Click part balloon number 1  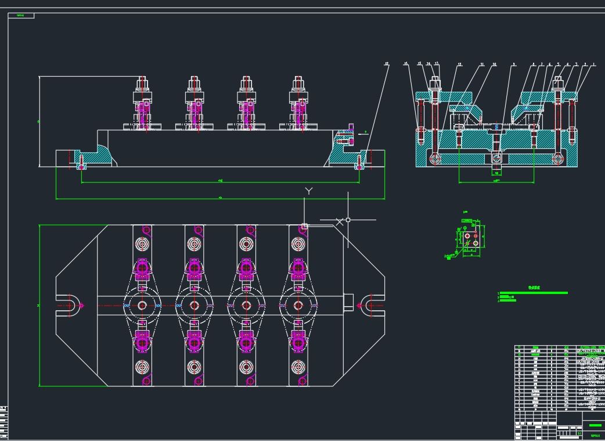(594, 64)
